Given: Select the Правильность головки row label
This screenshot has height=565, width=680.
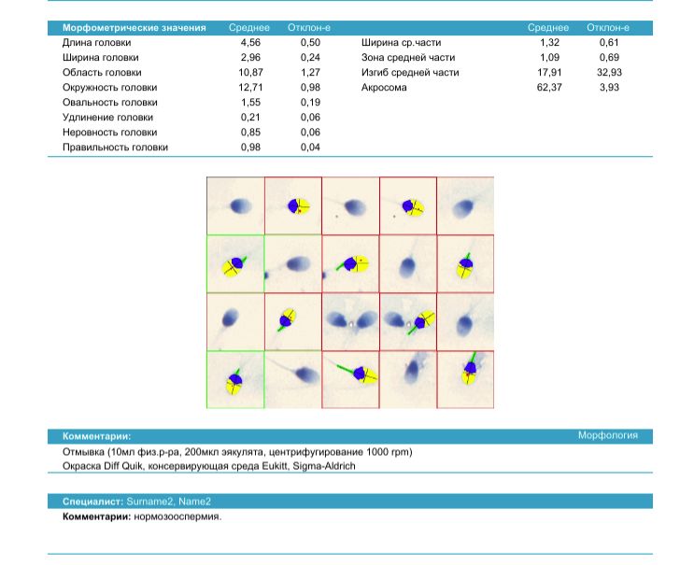Looking at the screenshot, I should pyautogui.click(x=115, y=147).
